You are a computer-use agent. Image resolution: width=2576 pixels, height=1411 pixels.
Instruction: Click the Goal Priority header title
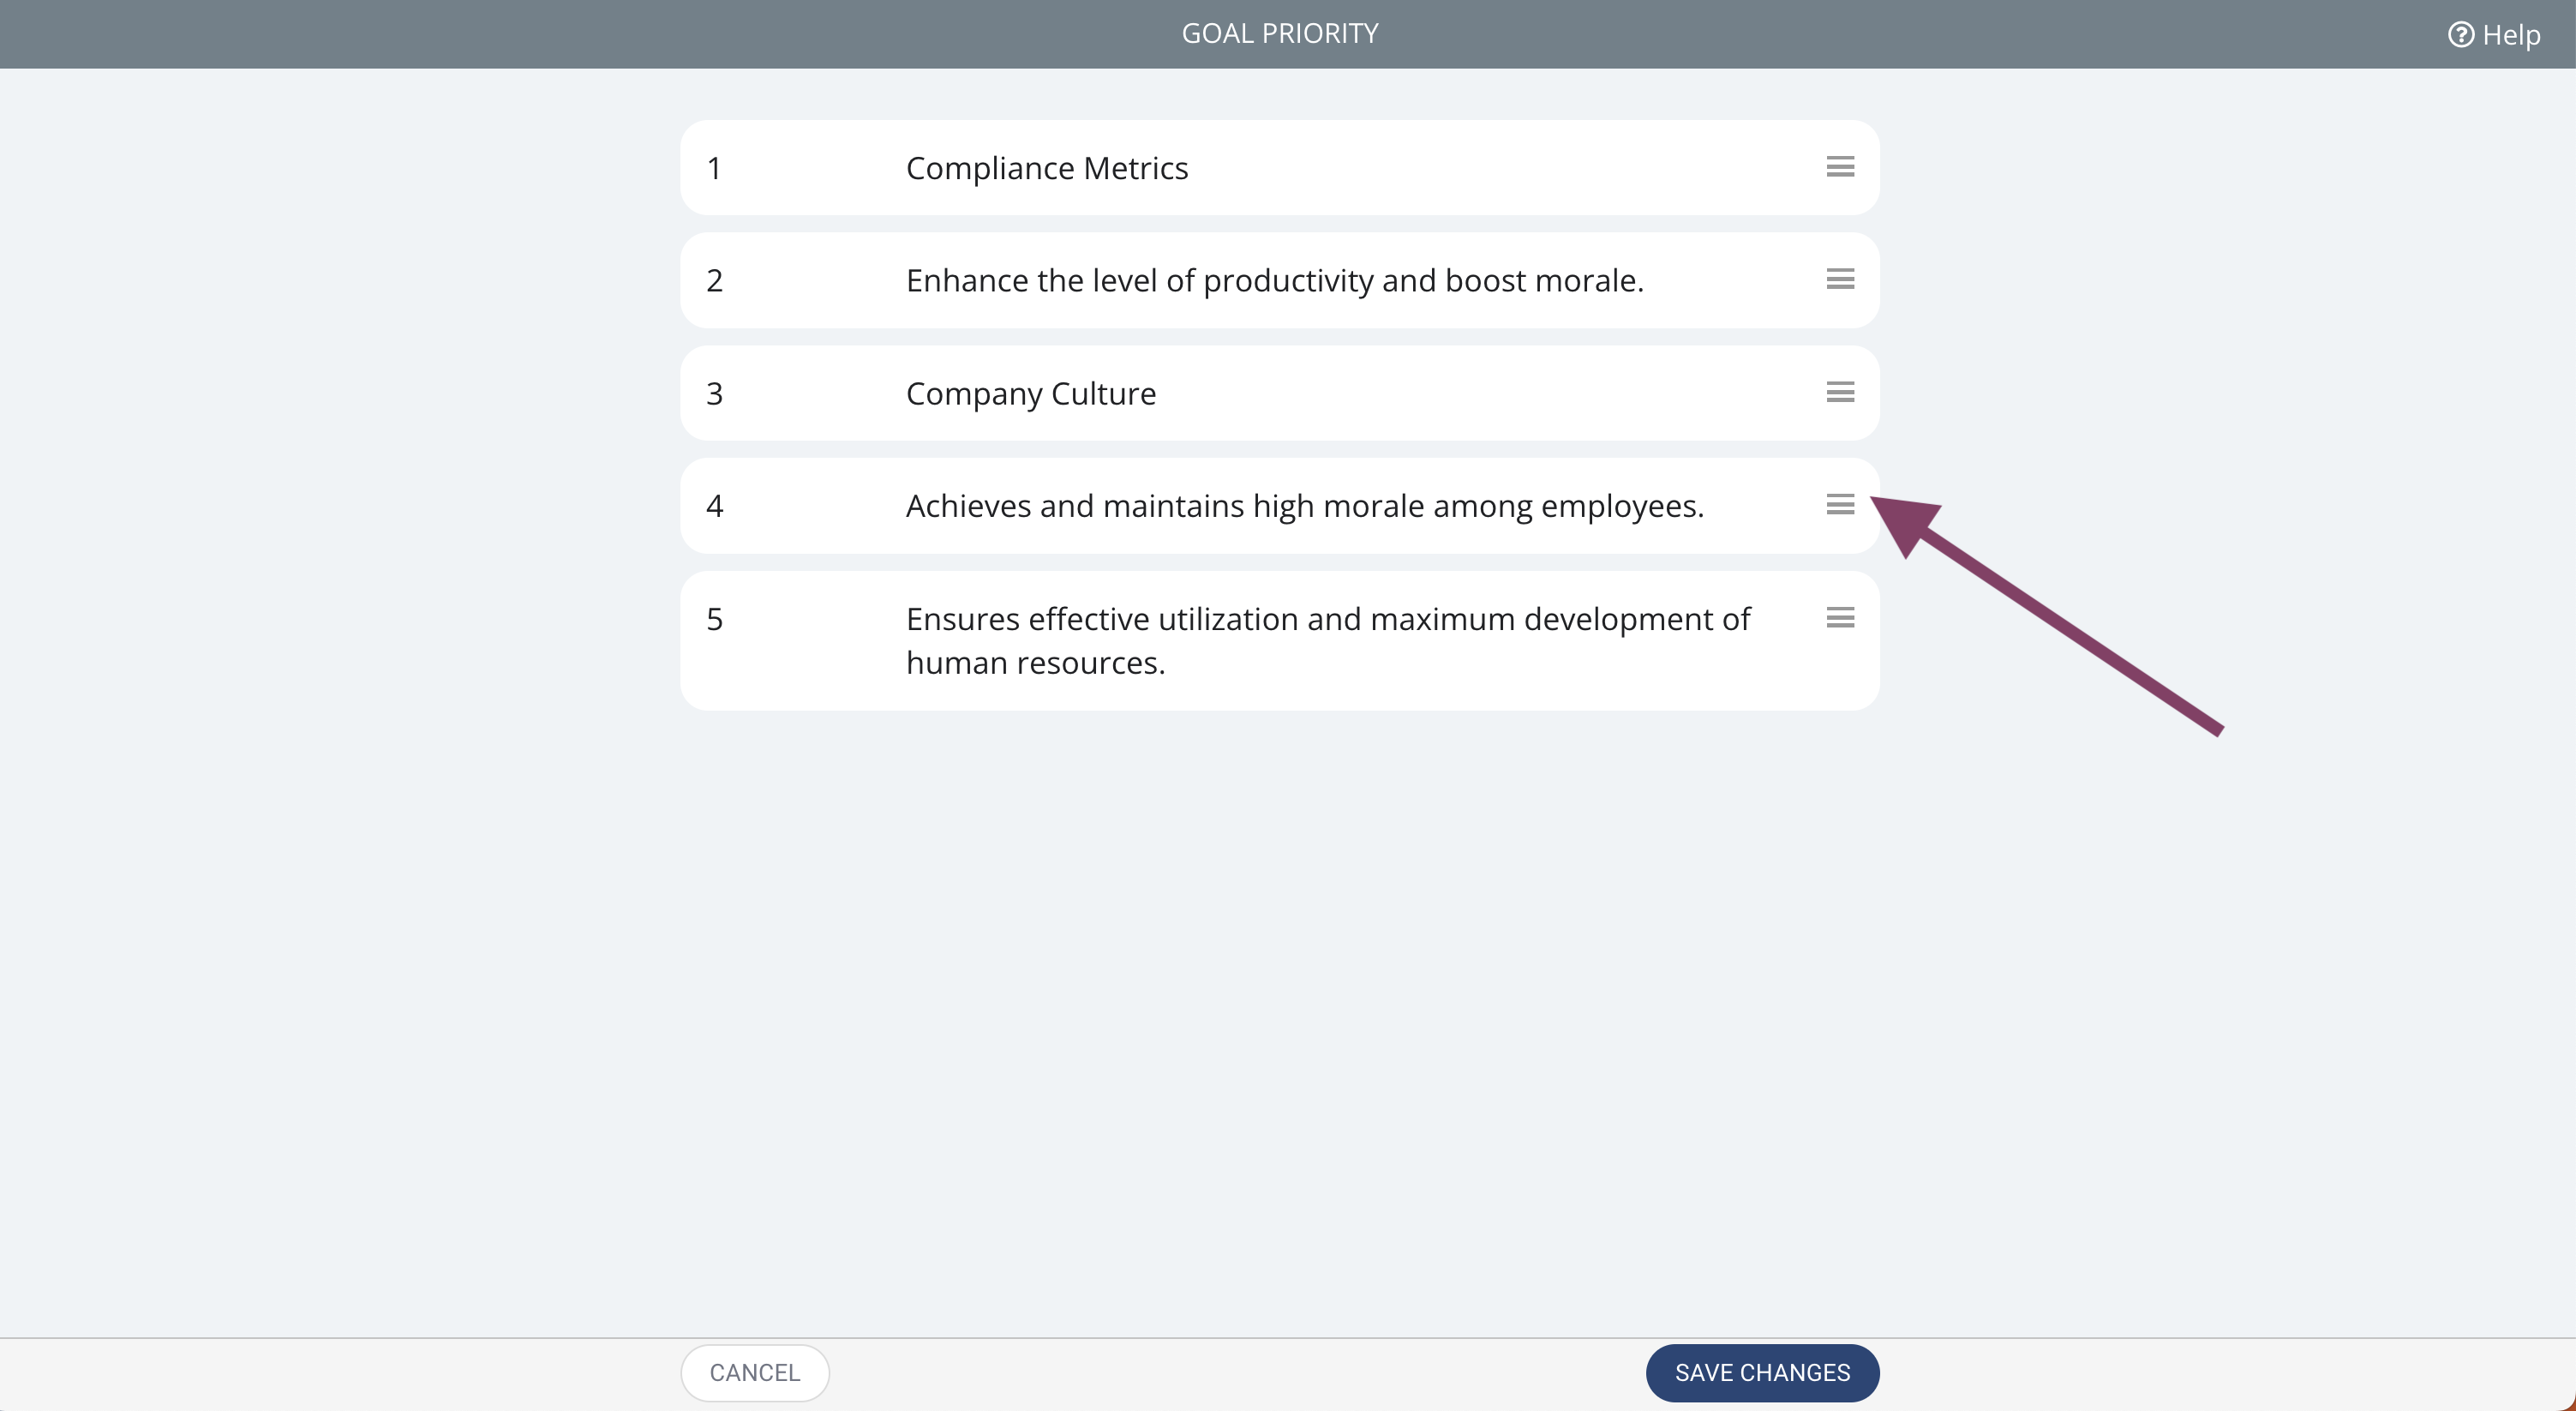pyautogui.click(x=1280, y=34)
